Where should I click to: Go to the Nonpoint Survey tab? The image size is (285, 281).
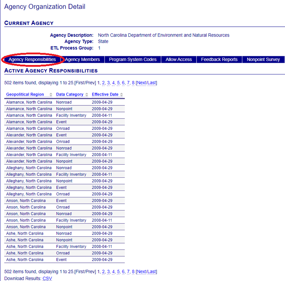coord(263,59)
